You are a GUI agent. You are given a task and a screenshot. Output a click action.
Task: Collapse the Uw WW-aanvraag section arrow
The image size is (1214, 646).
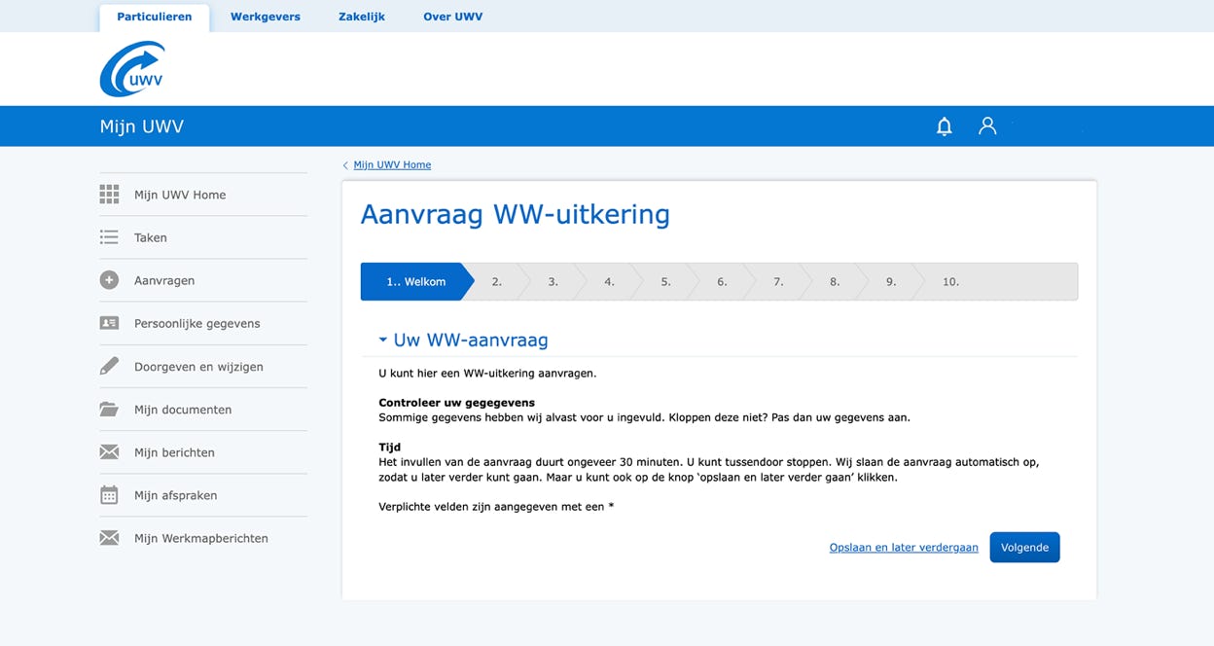pyautogui.click(x=383, y=341)
